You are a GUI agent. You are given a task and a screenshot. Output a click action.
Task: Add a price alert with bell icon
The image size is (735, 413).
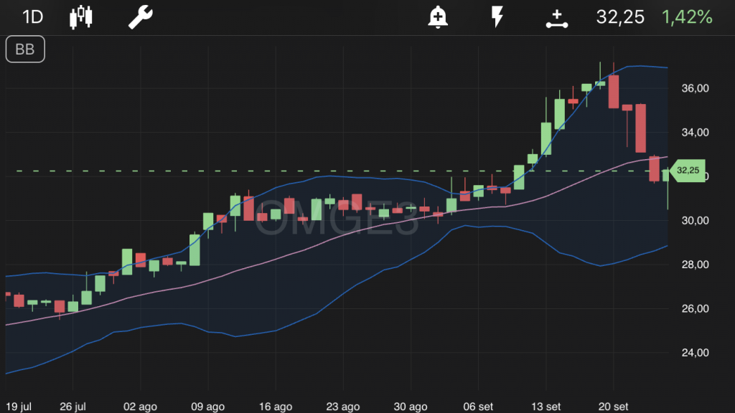pyautogui.click(x=438, y=17)
